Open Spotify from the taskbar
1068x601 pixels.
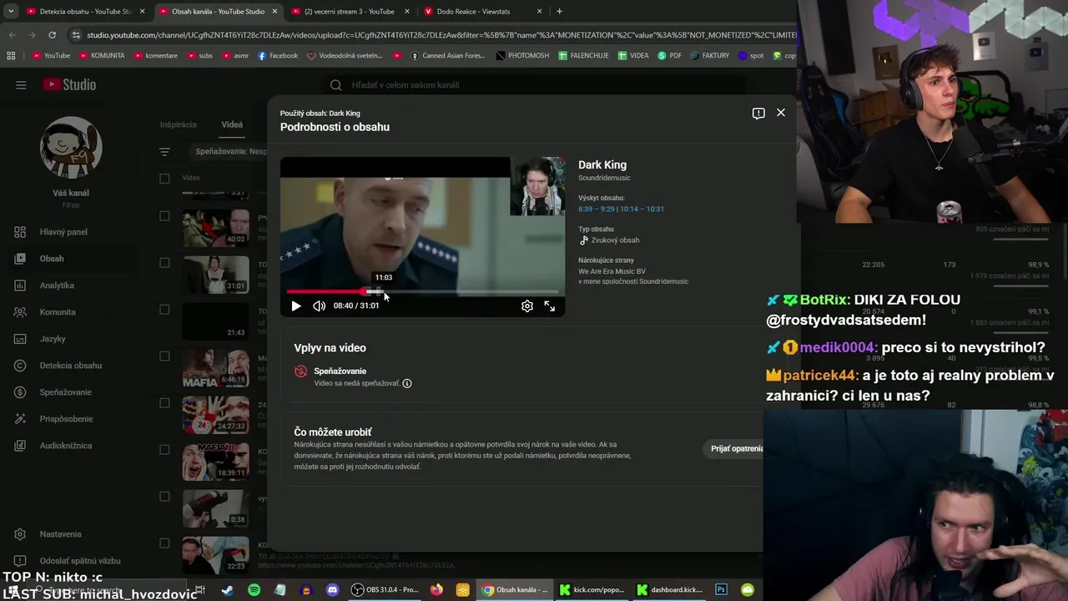254,590
